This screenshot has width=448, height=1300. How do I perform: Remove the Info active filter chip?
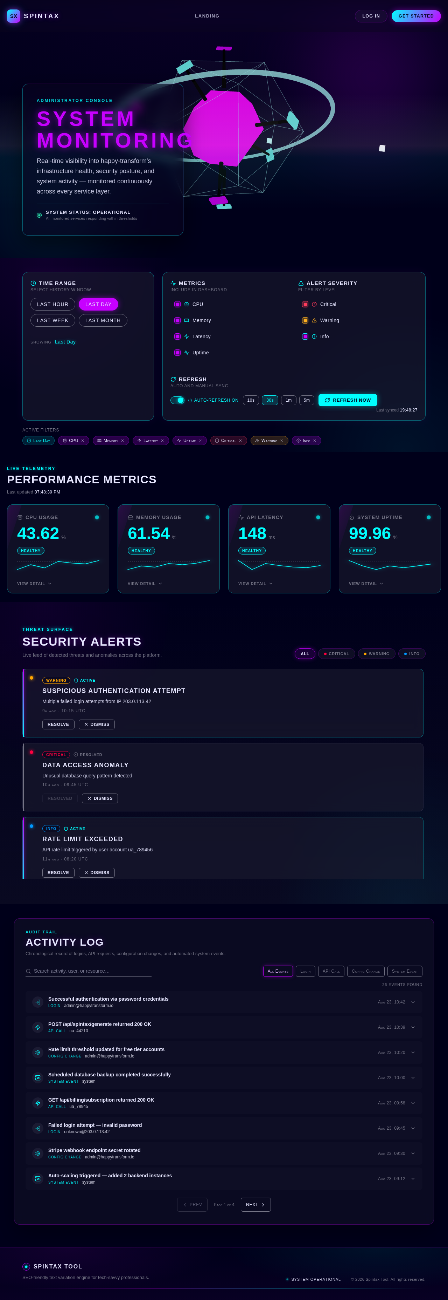coord(314,441)
